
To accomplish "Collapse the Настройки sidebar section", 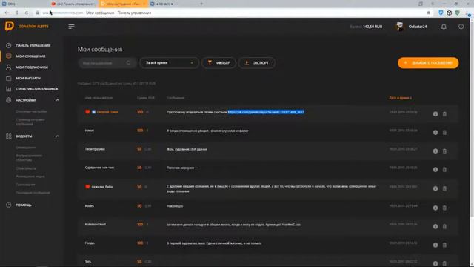I will pyautogui.click(x=58, y=100).
